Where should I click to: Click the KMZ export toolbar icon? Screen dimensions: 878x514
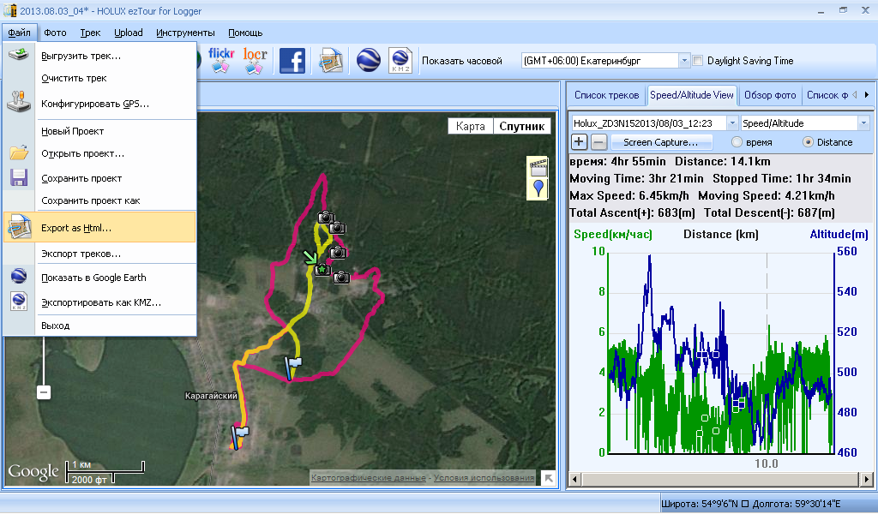click(400, 61)
